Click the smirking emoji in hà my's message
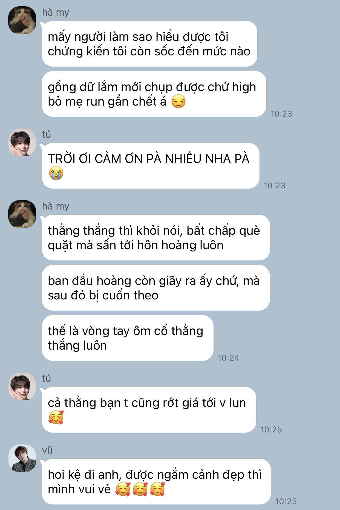Image resolution: width=340 pixels, height=510 pixels. pos(178,101)
